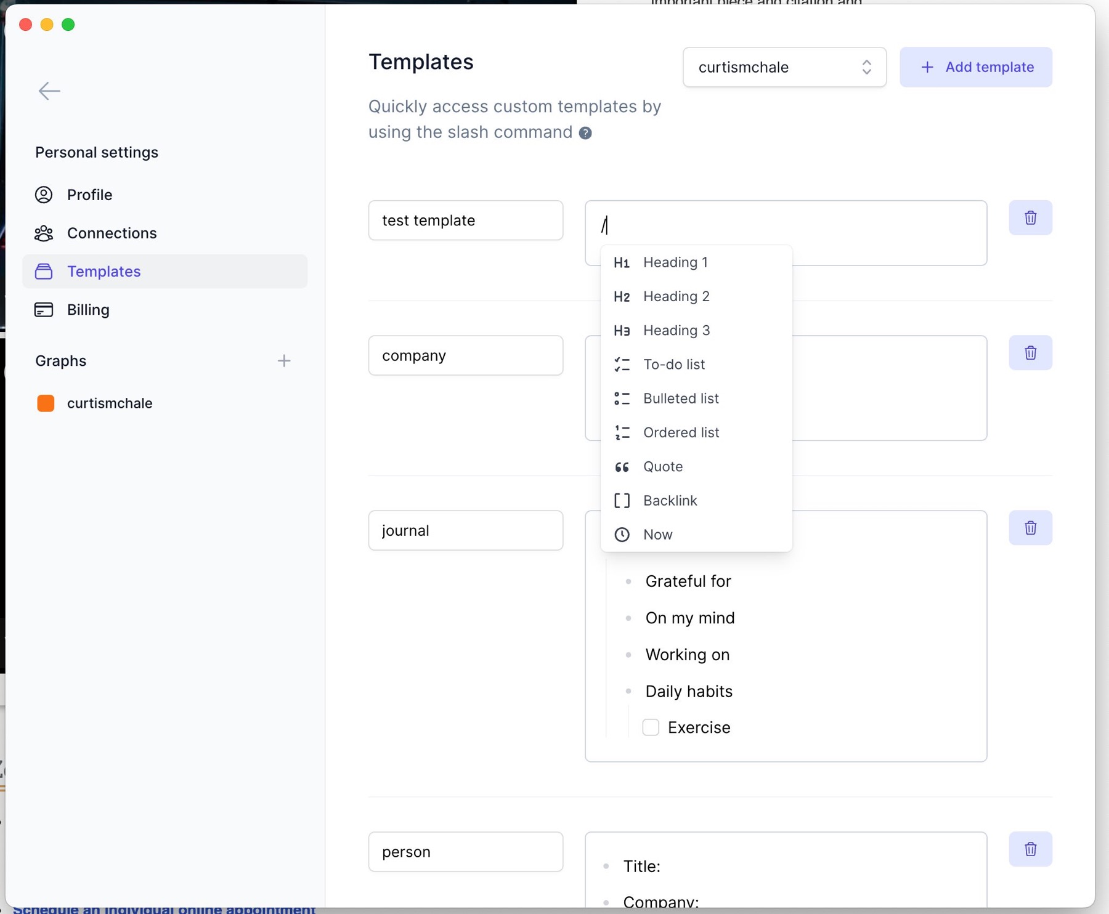Click the journal template name field
Screen dimensions: 1109x914
(465, 530)
